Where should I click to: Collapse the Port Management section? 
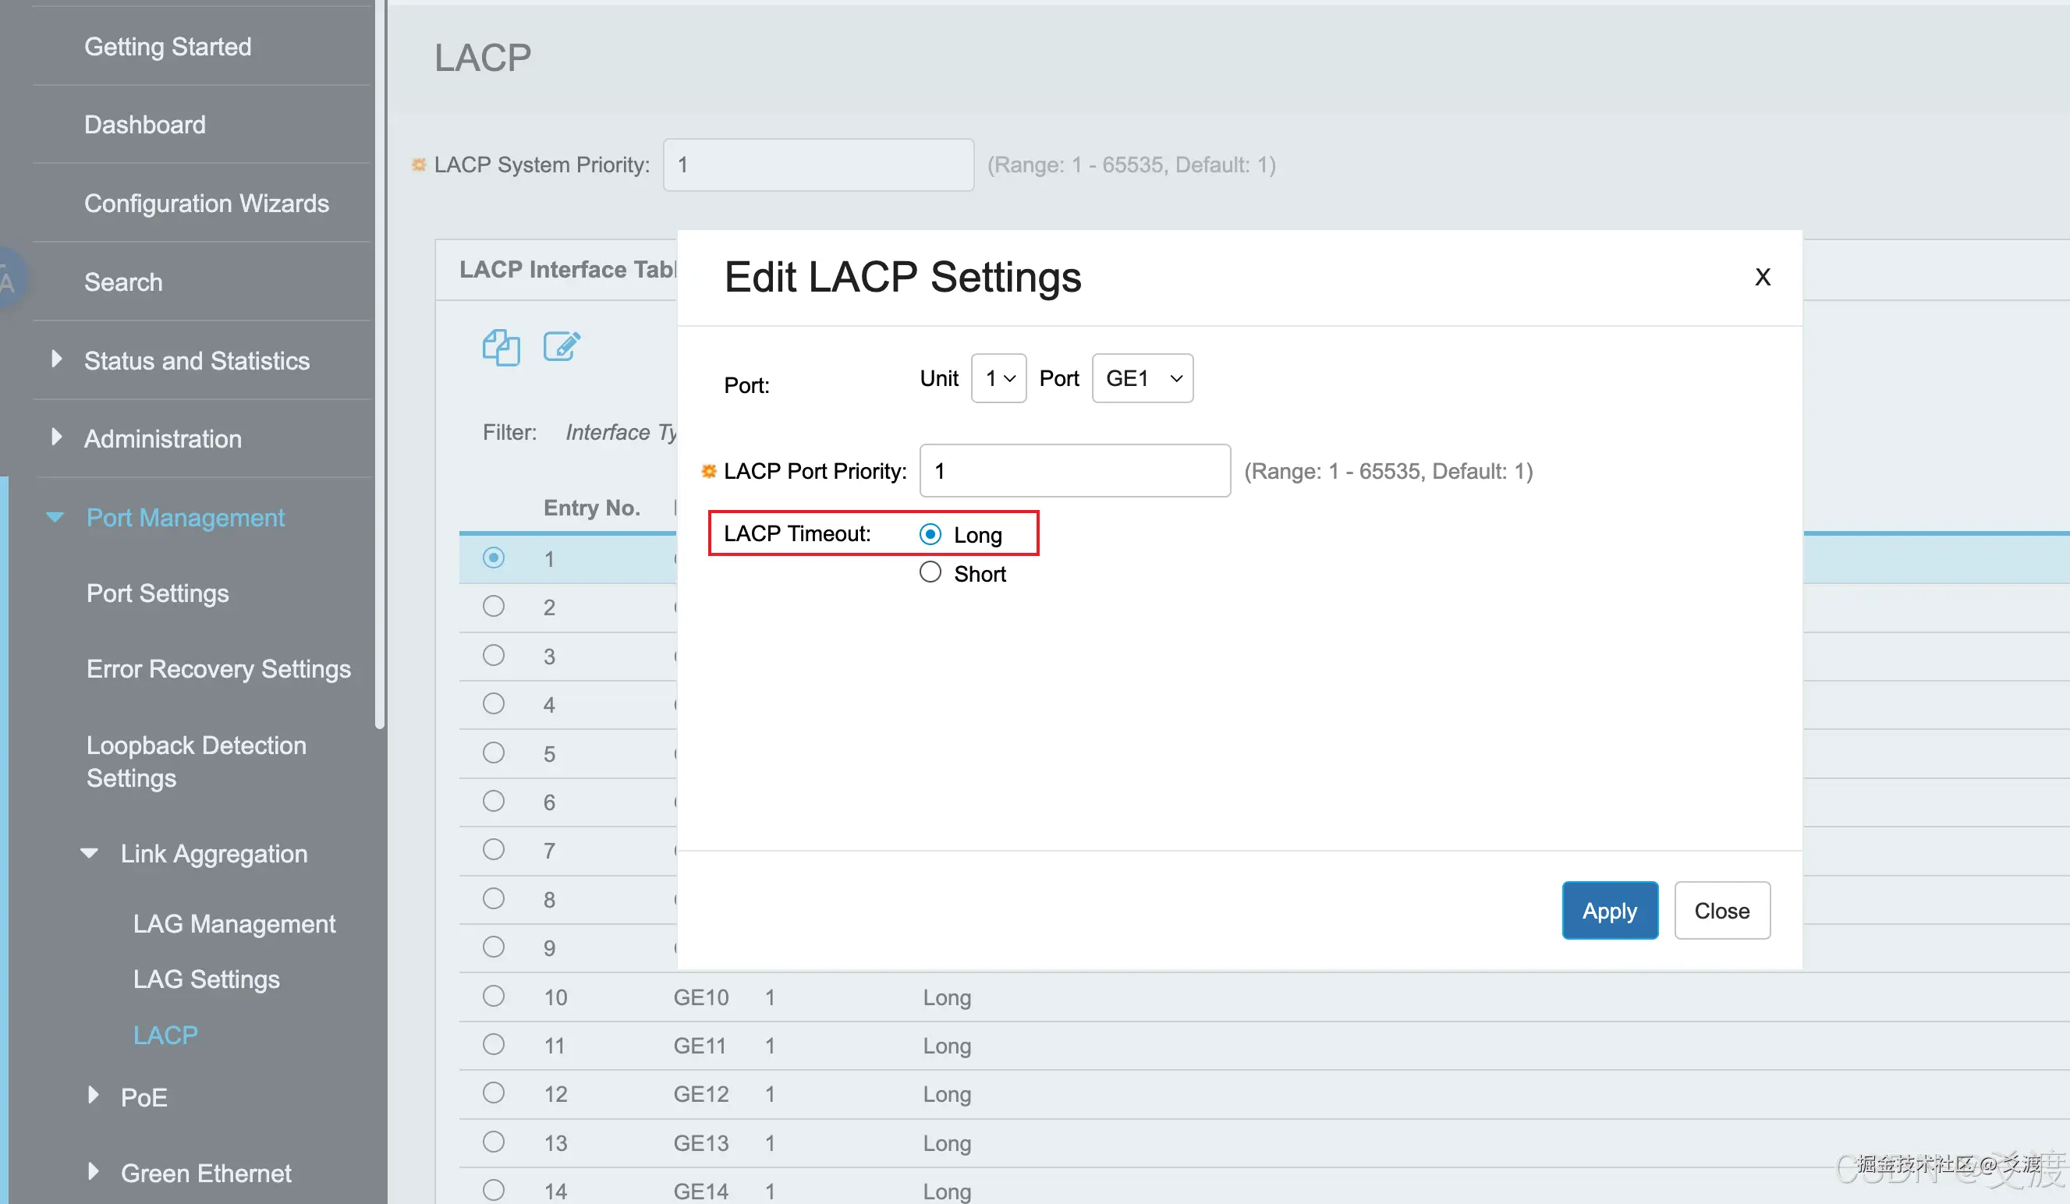pos(55,516)
